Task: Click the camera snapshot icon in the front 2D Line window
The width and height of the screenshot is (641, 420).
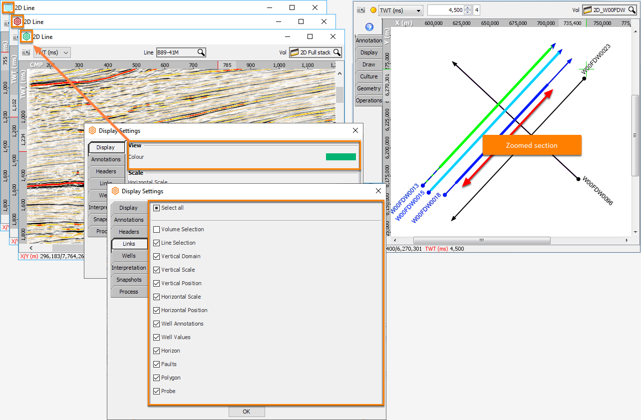Action: tap(26, 52)
